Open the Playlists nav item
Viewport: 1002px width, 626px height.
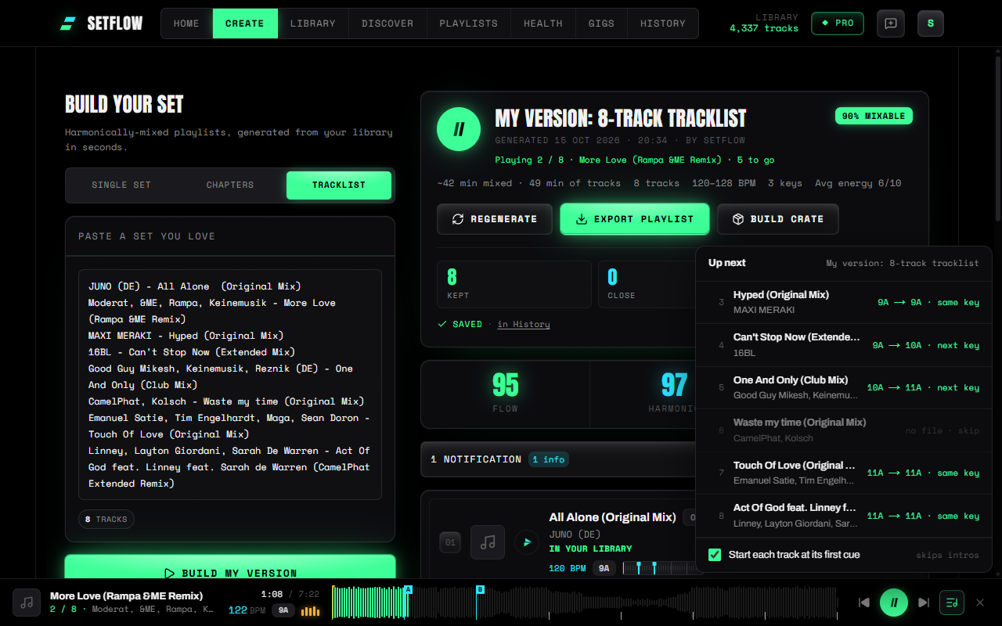pyautogui.click(x=468, y=23)
